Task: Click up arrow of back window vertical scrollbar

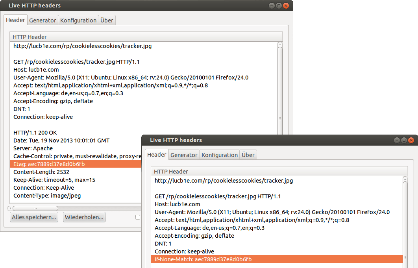Action: click(x=280, y=44)
